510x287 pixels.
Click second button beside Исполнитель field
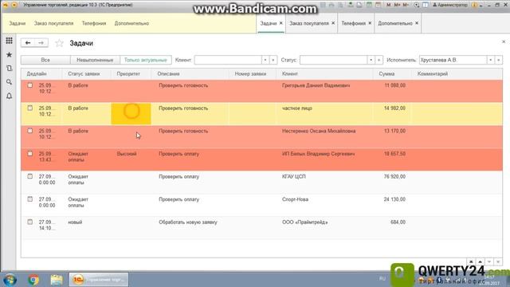click(498, 60)
